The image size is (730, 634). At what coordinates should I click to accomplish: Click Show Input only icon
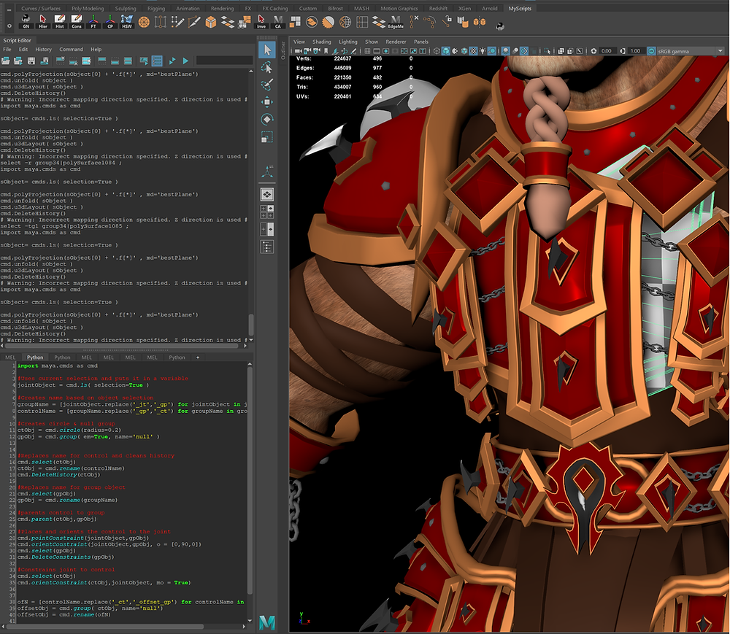tap(115, 61)
